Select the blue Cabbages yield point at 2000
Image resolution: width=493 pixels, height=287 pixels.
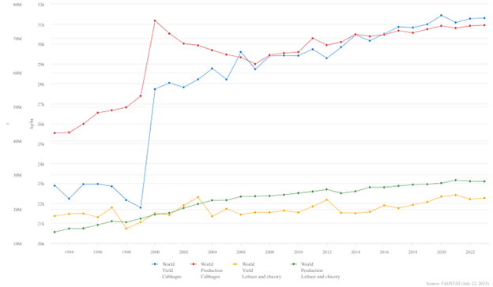155,89
